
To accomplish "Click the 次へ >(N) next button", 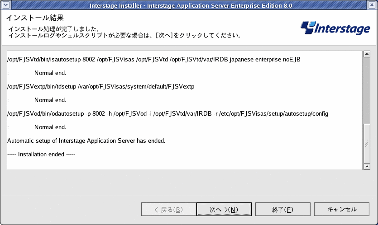I will click(x=224, y=209).
